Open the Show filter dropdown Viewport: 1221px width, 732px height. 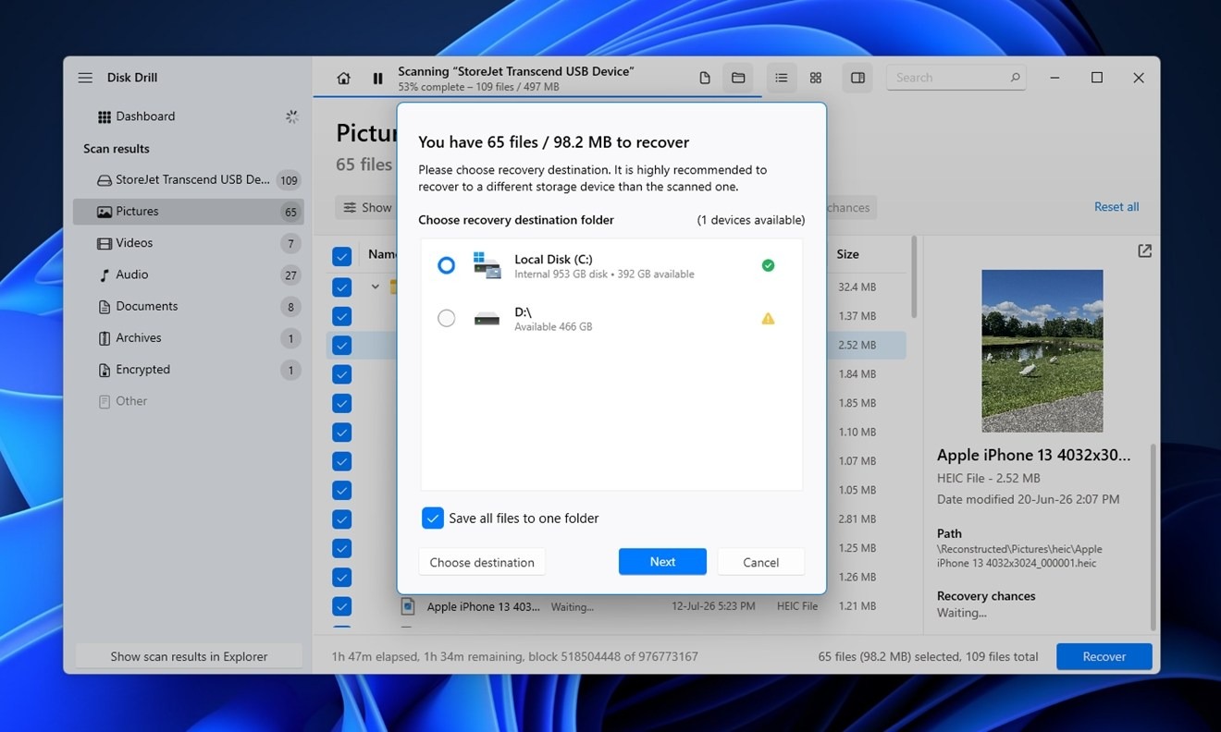coord(366,208)
